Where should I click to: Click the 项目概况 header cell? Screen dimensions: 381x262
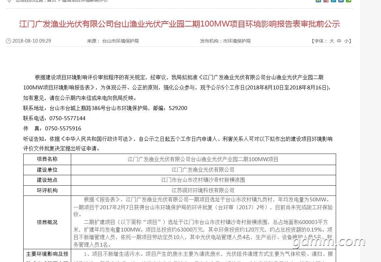(x=47, y=222)
